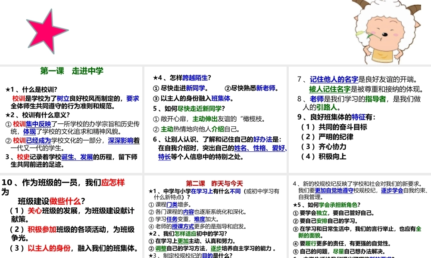The image size is (431, 258).
Task: Open the underlined phrase "诞生、发展"
Action: pyautogui.click(x=77, y=157)
